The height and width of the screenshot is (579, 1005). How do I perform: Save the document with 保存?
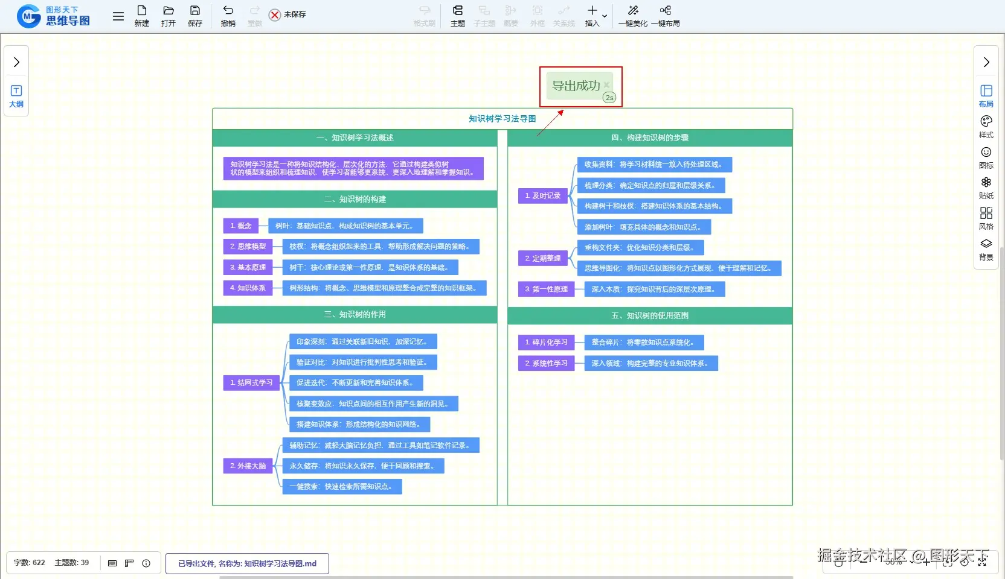click(x=195, y=16)
